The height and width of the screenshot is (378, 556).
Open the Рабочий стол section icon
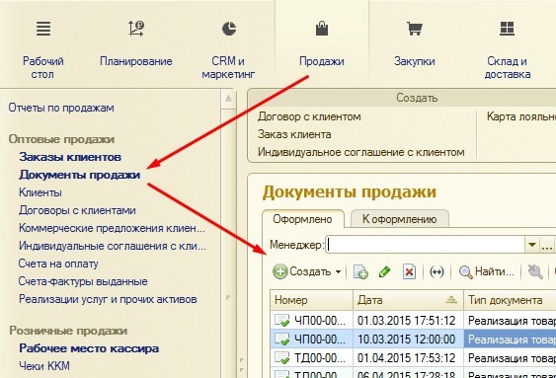[x=43, y=29]
